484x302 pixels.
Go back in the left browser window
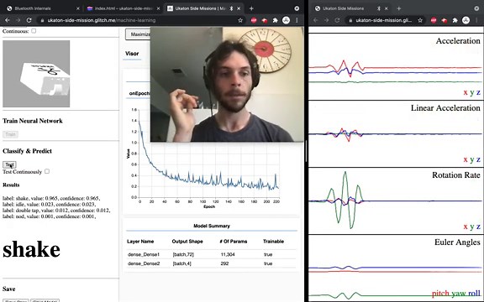pos(7,20)
